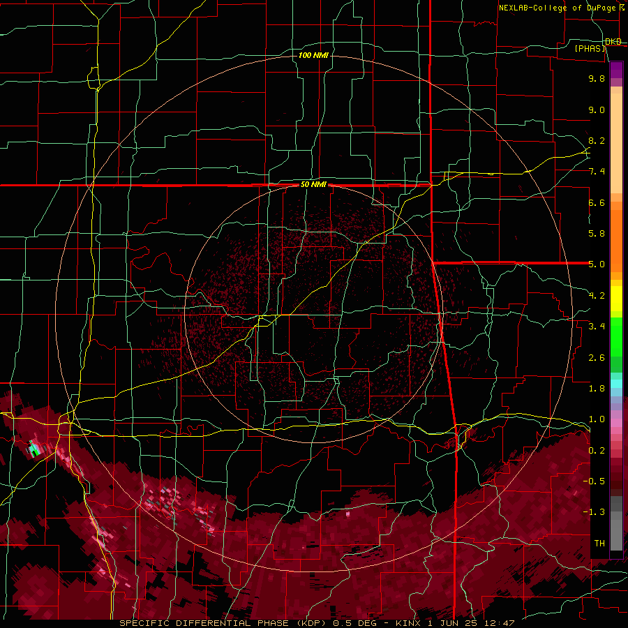Select the 9.8 legend value
This screenshot has width=628, height=628.
tap(597, 78)
